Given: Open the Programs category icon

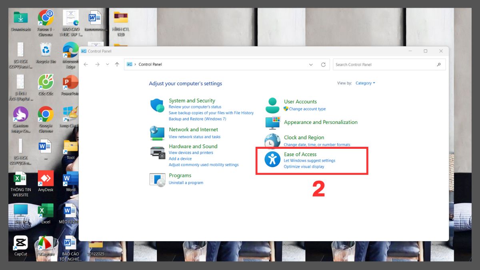Looking at the screenshot, I should [157, 180].
